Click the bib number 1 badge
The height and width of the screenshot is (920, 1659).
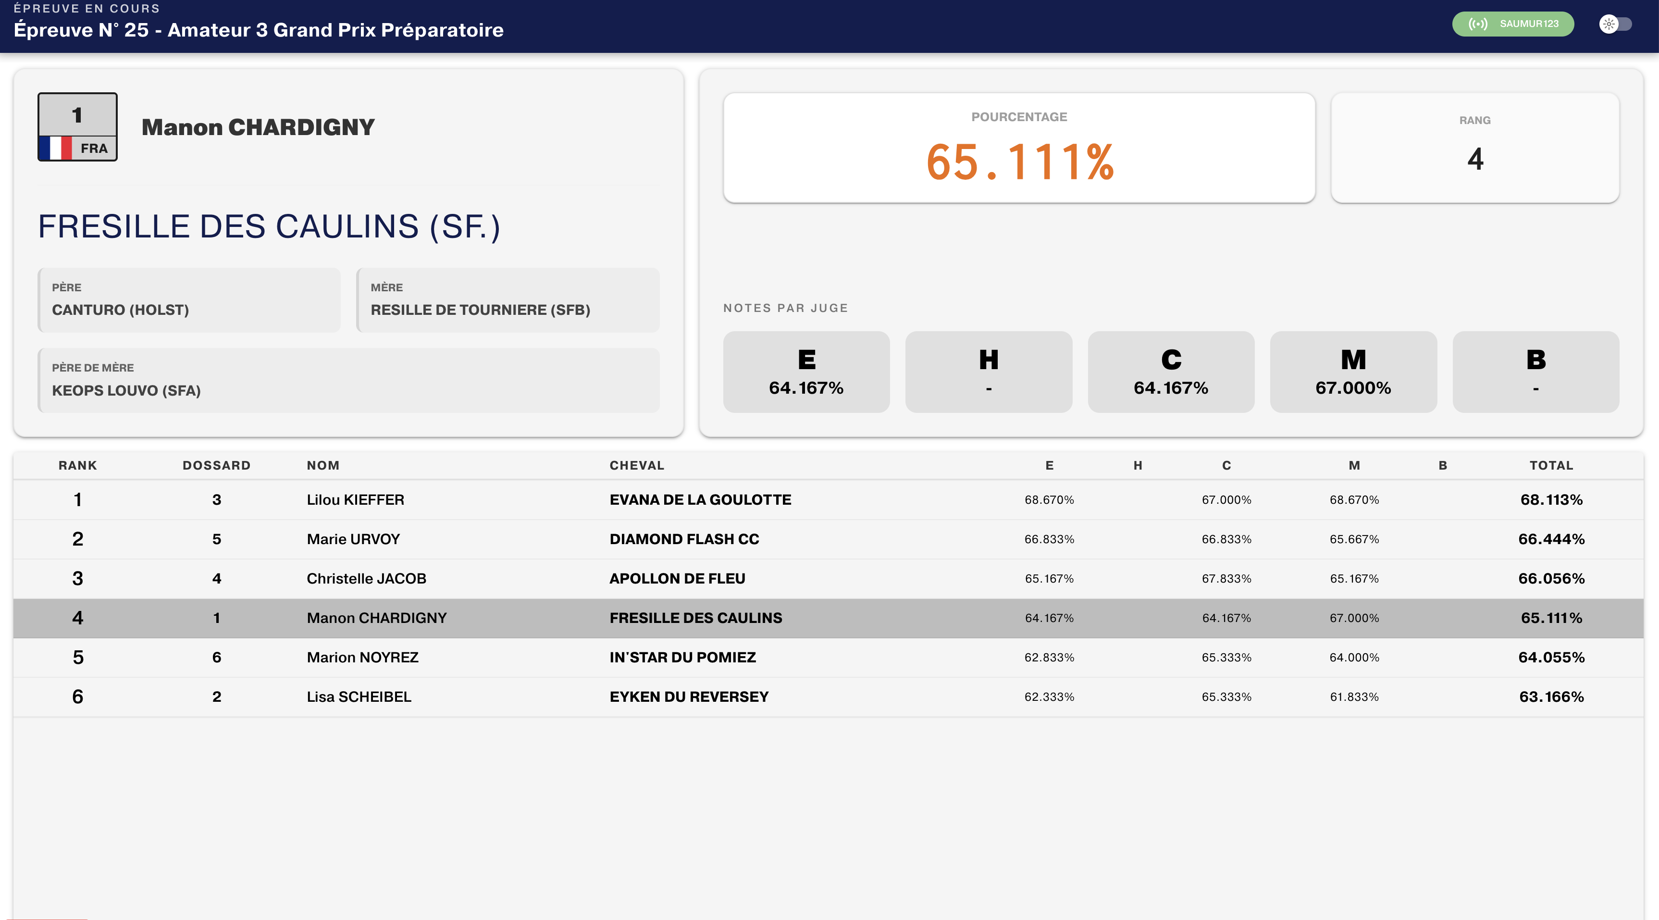tap(77, 115)
